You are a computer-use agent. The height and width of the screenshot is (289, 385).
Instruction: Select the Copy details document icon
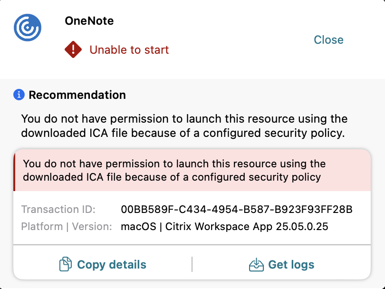click(67, 264)
